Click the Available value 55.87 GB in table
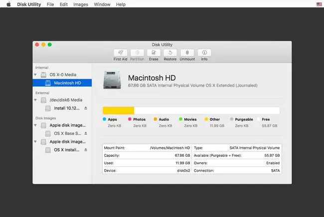Viewport: 324px width, 217px height. click(272, 155)
